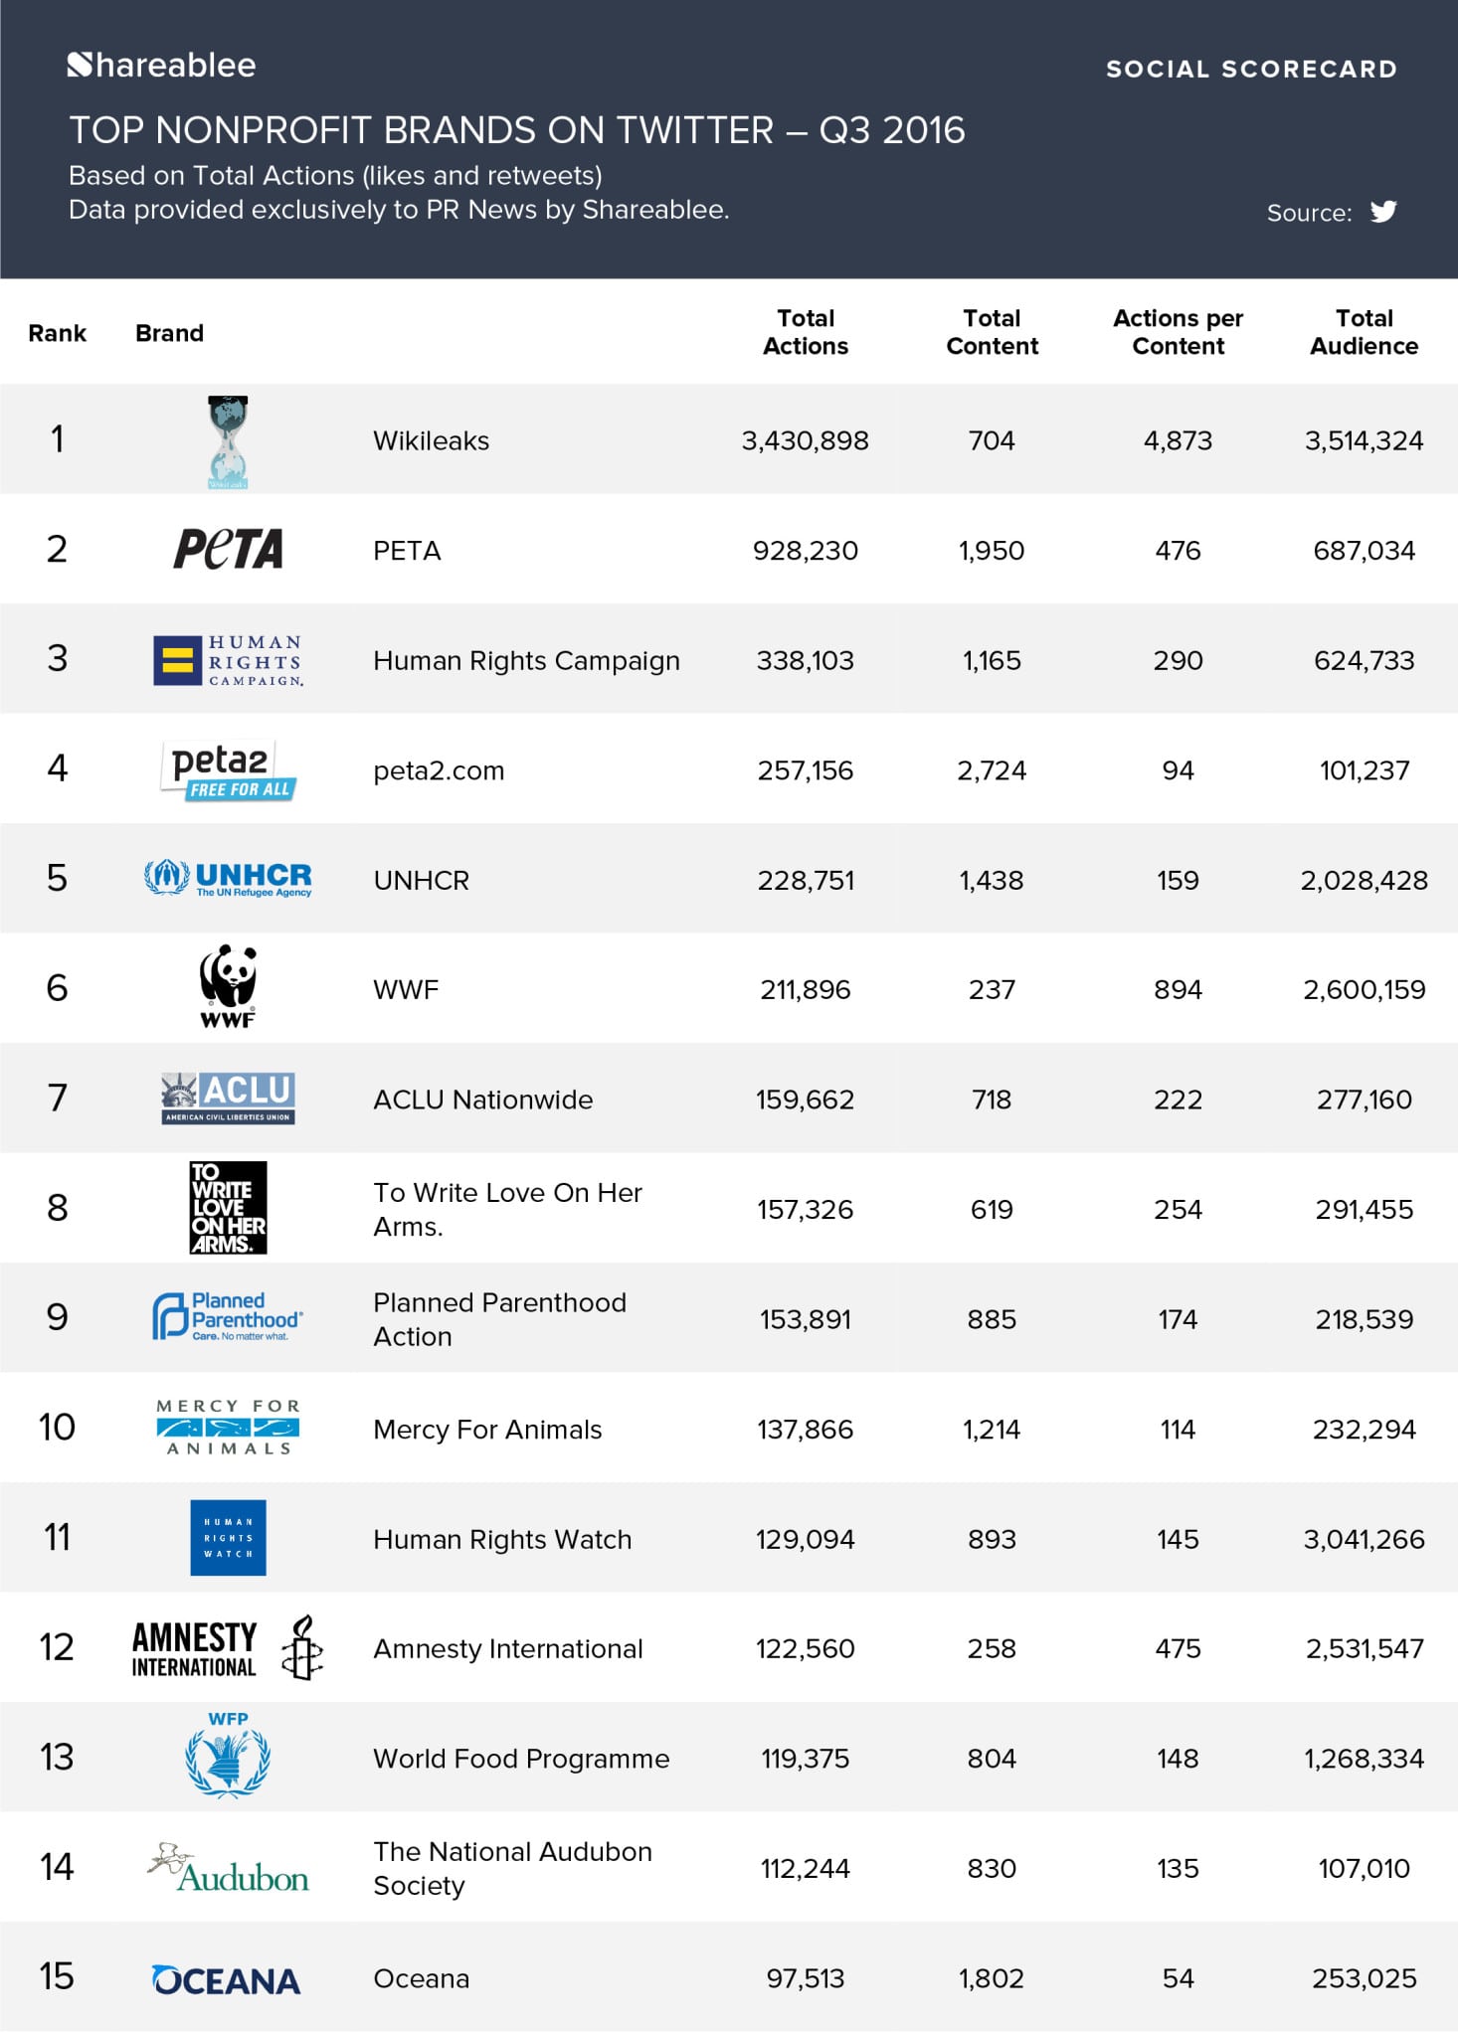Viewport: 1458px width, 2036px height.
Task: Click the ACLU logo
Action: (228, 1098)
